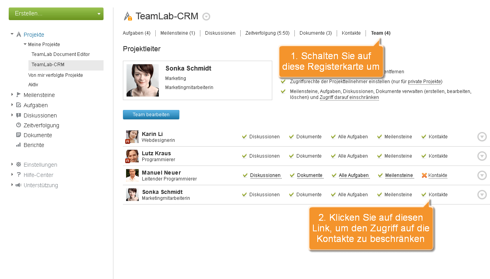Expand the Unterstützung sidebar section

coord(12,185)
